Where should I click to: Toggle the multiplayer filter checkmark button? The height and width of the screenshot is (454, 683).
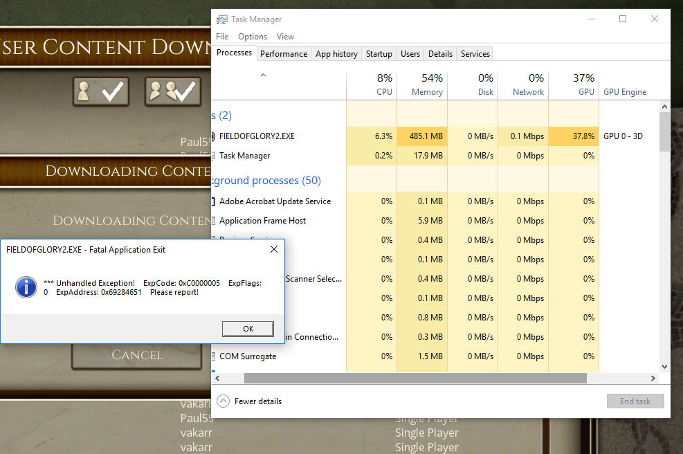[x=172, y=92]
